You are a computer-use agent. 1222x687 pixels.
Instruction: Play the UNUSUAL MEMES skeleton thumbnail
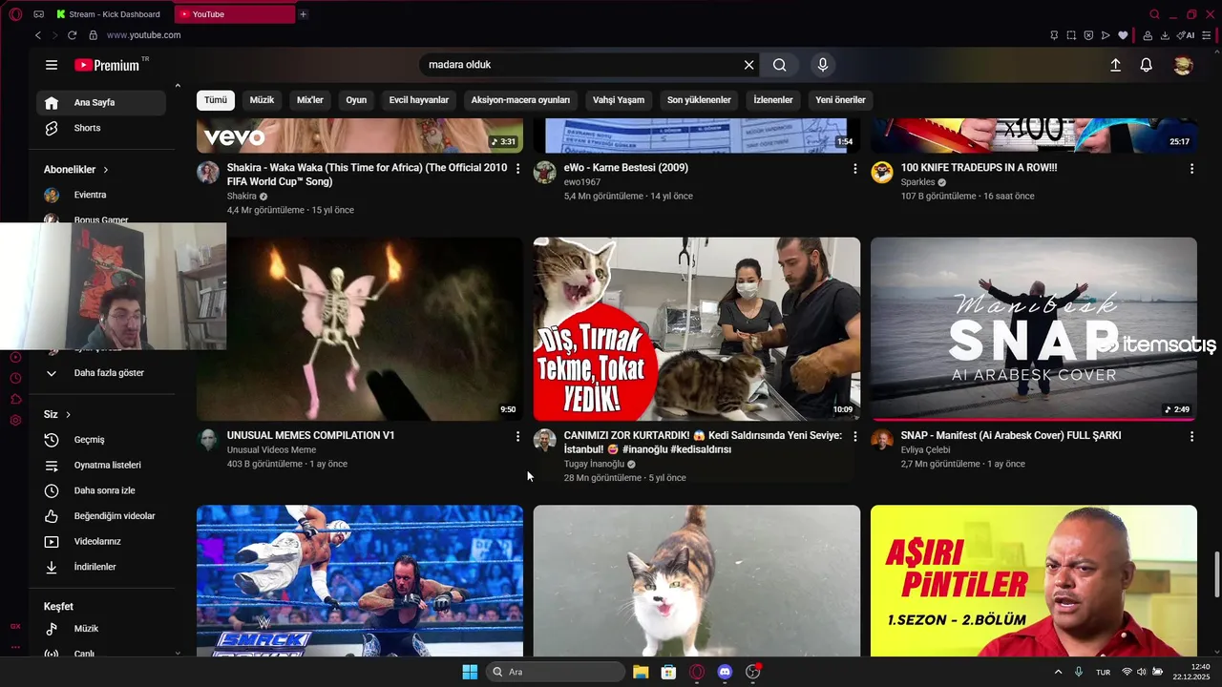tap(360, 329)
